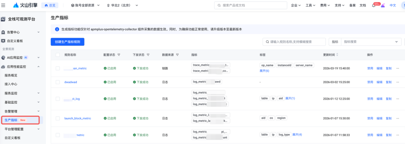
Task: Open the 费用 top menu
Action: coord(325,5)
